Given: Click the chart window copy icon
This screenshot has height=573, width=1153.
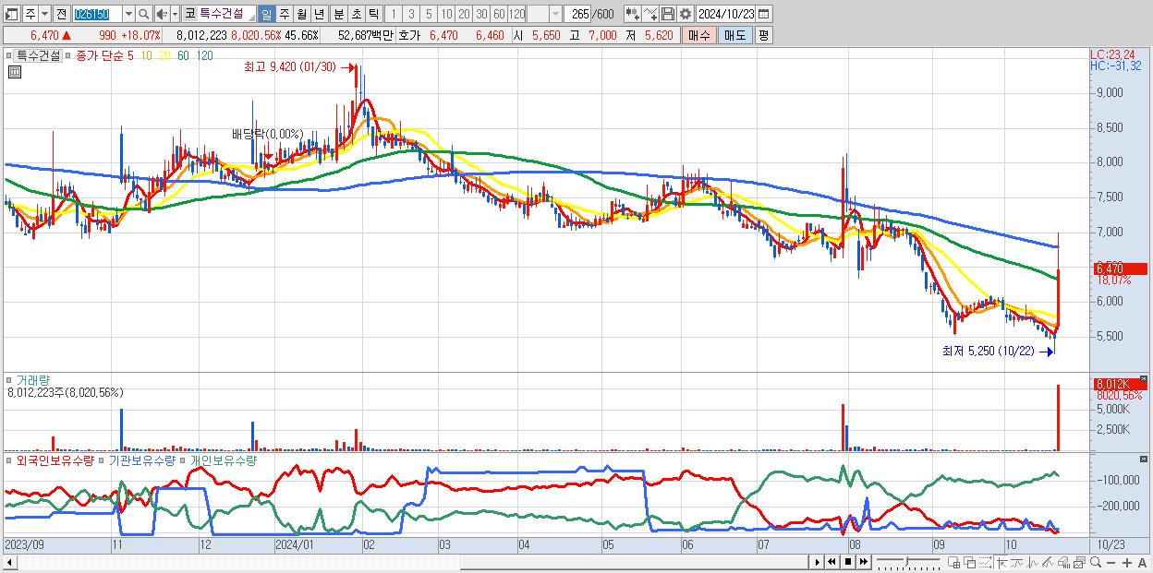Looking at the screenshot, I should point(1079,563).
